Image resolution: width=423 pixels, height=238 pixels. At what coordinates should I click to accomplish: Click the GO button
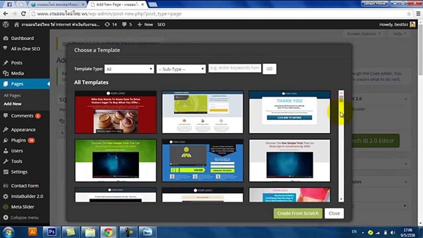pos(269,69)
